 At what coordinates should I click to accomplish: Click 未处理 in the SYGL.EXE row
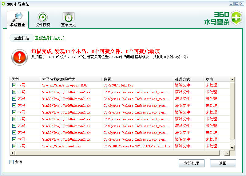pyautogui.click(x=211, y=85)
